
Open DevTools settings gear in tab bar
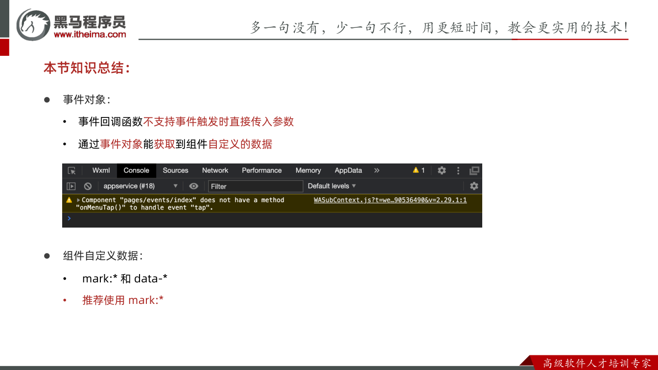[x=442, y=170]
